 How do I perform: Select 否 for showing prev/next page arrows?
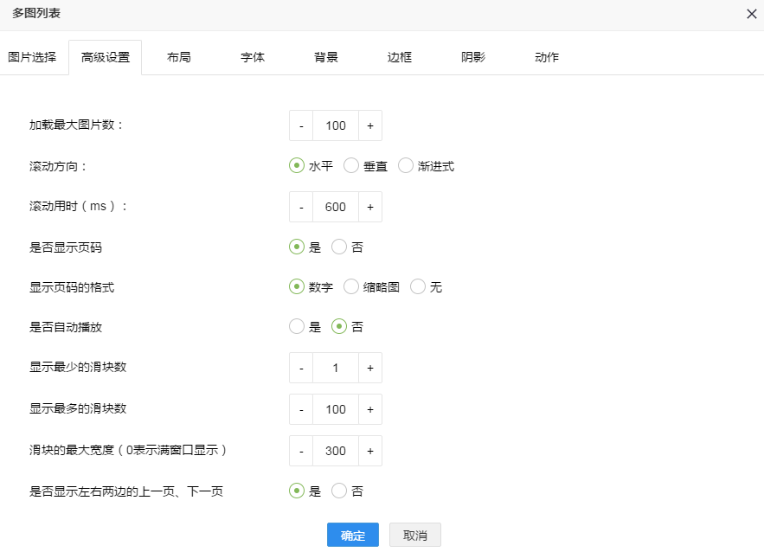(339, 491)
